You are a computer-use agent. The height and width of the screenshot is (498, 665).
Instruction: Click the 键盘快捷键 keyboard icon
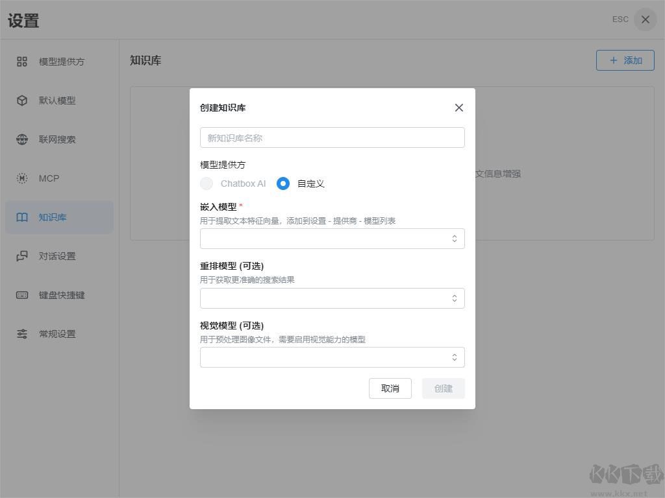click(21, 295)
